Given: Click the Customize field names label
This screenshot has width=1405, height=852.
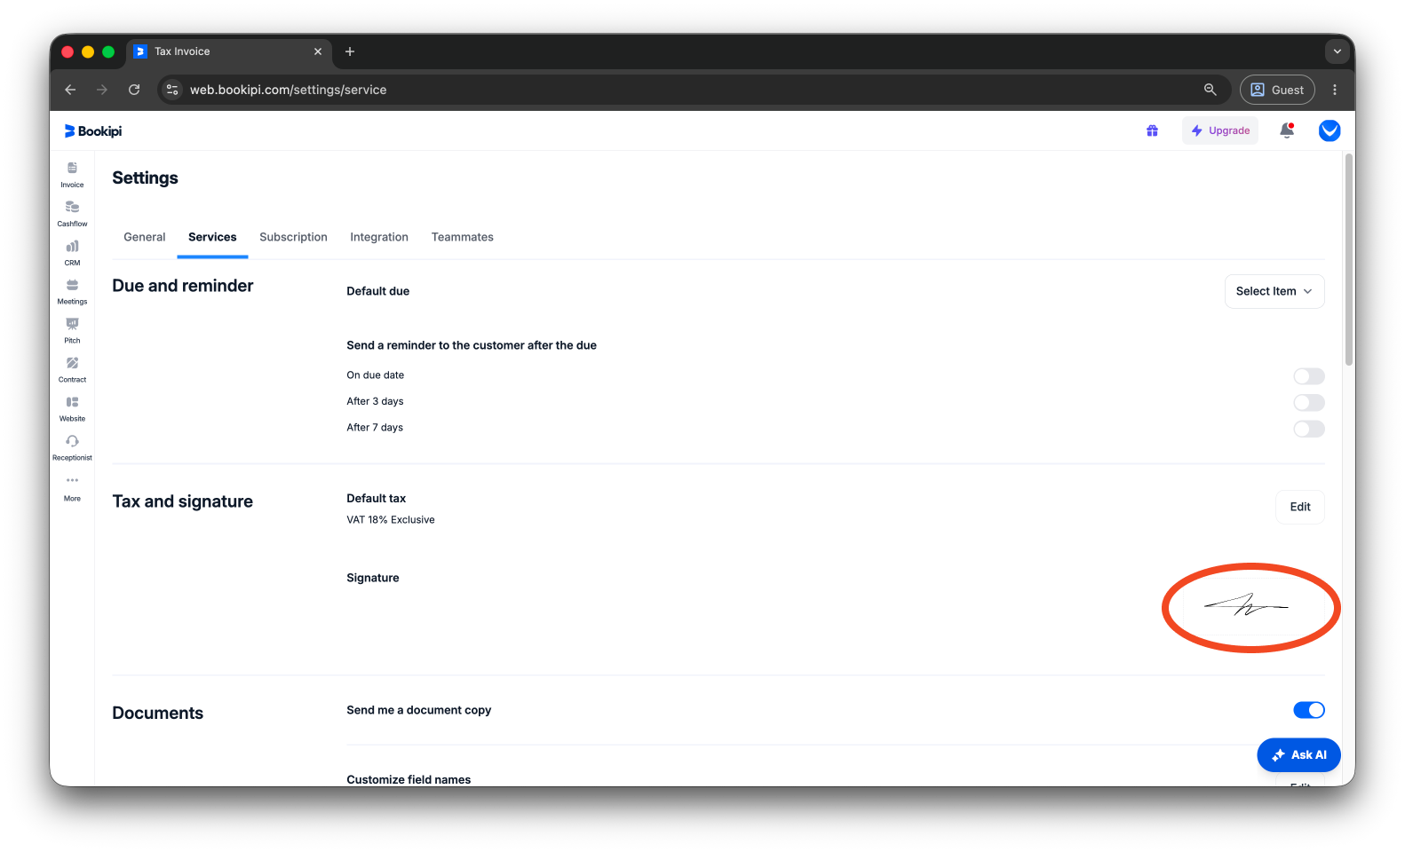Looking at the screenshot, I should coord(409,780).
